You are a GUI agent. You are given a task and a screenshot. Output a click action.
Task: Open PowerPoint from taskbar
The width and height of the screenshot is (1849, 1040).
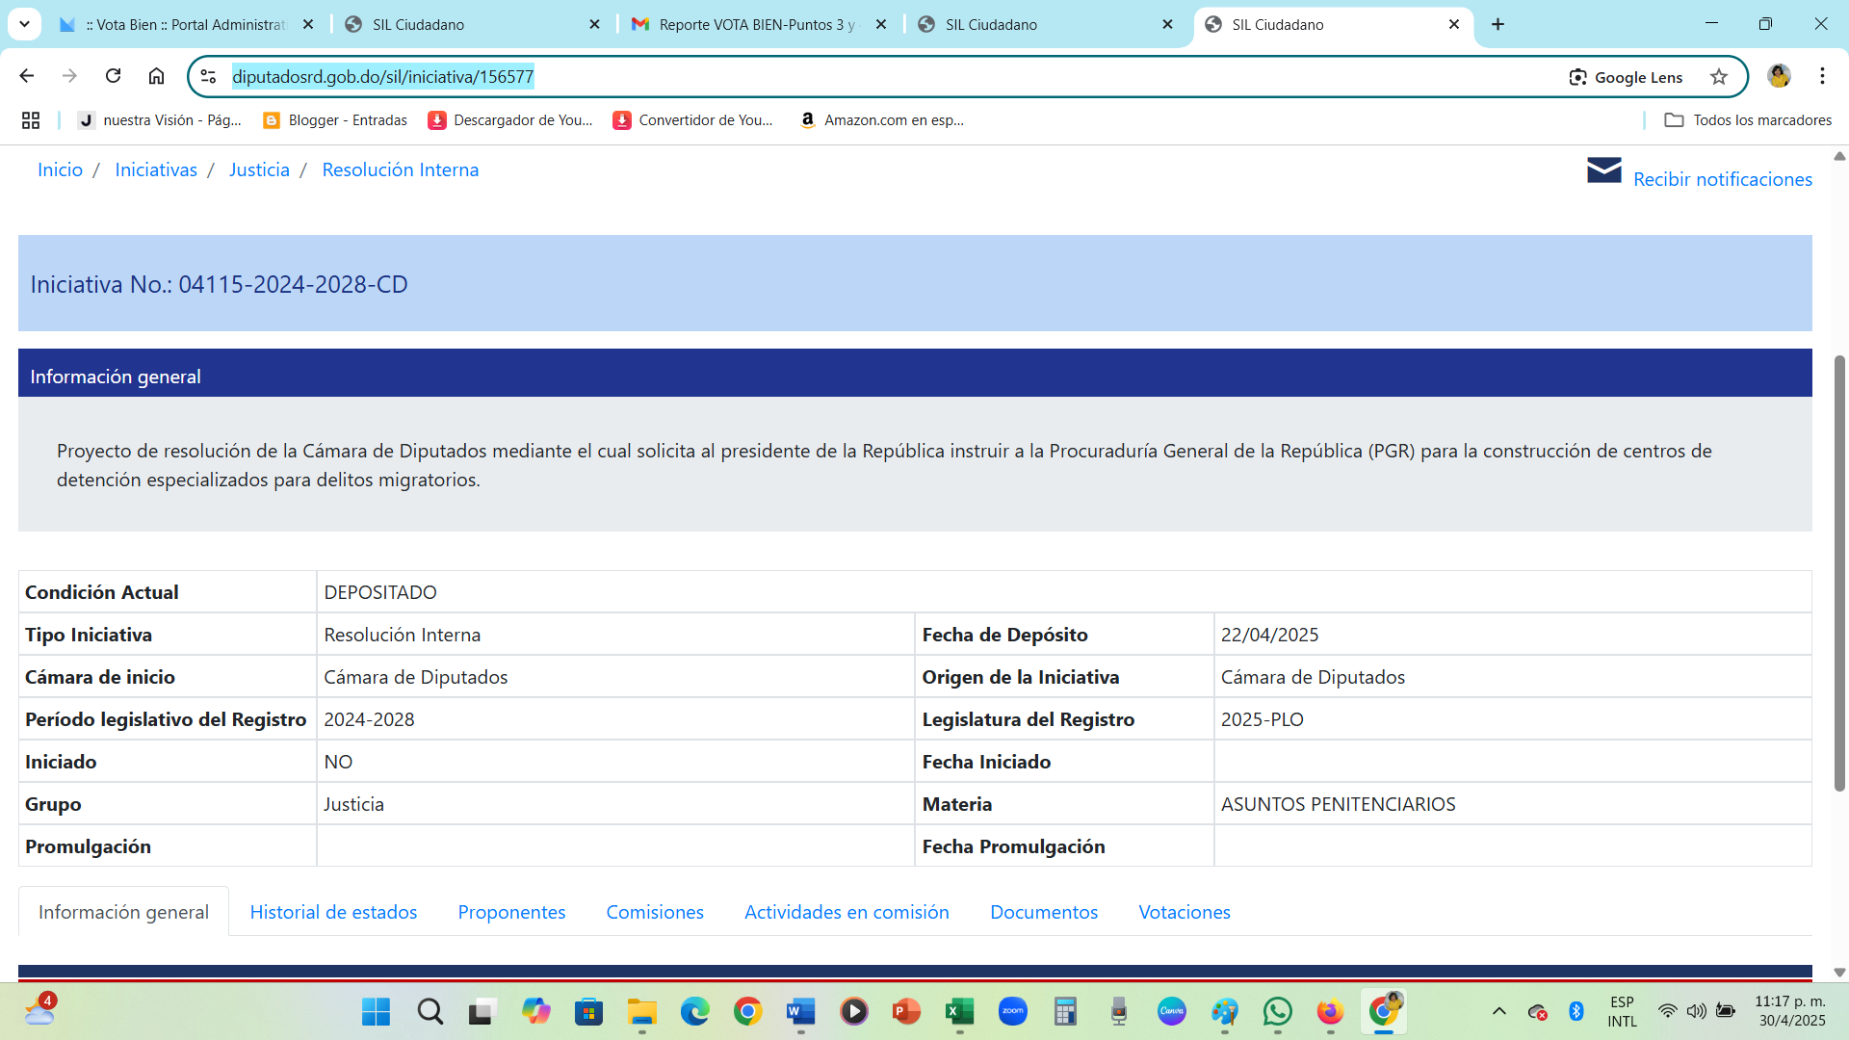(x=906, y=1011)
